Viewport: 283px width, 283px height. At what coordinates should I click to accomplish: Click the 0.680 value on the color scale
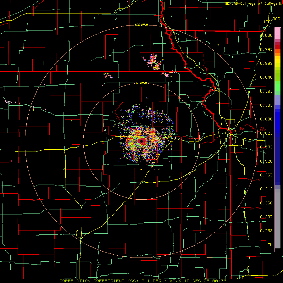point(266,119)
